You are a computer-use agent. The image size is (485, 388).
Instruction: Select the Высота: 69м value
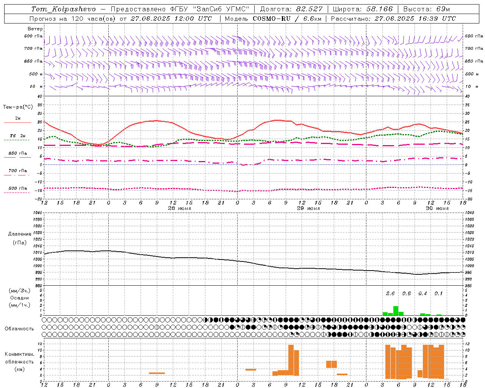coord(427,9)
